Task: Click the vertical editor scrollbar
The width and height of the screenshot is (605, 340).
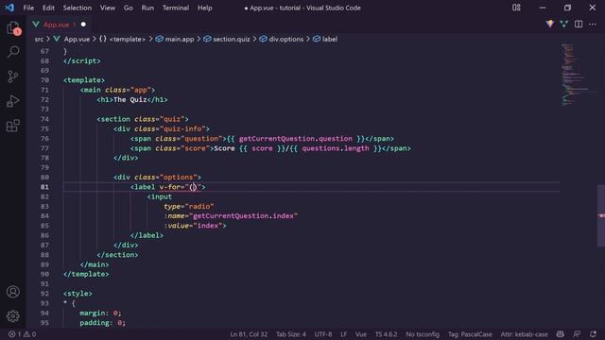Action: tap(601, 216)
